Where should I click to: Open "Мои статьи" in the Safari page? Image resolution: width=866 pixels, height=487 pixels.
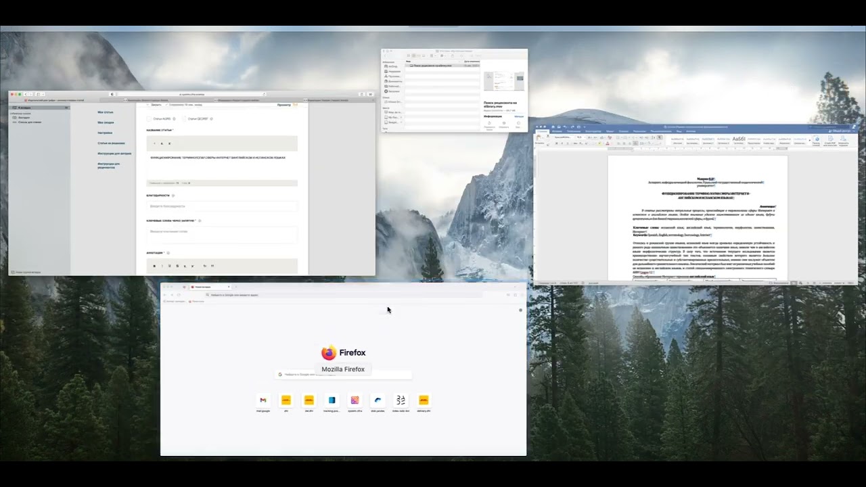coord(106,112)
